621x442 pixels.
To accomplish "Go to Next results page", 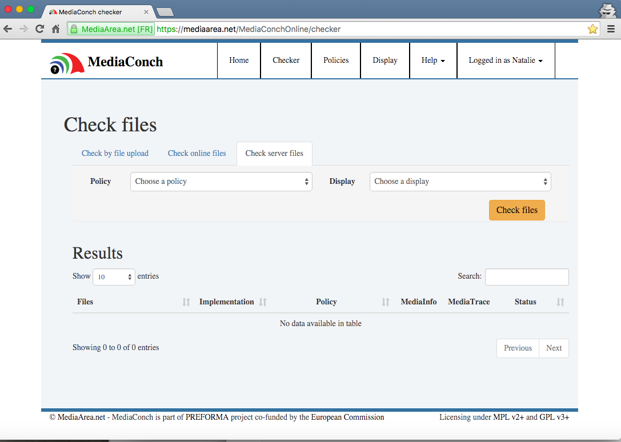I will point(554,348).
